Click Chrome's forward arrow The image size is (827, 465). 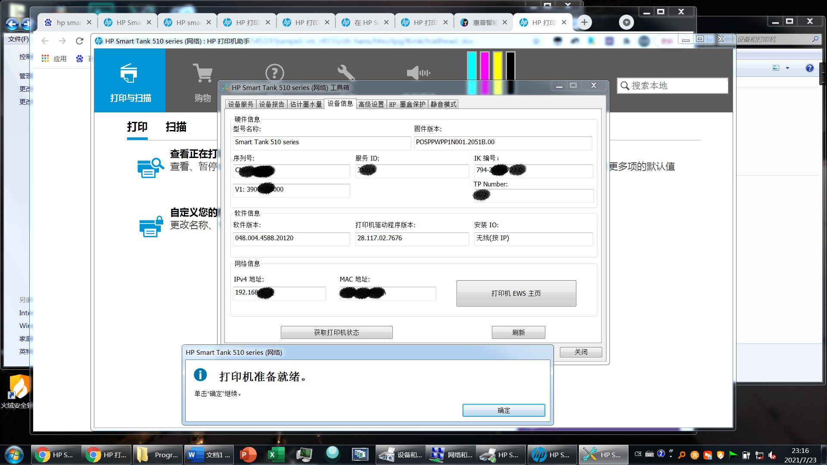[62, 41]
